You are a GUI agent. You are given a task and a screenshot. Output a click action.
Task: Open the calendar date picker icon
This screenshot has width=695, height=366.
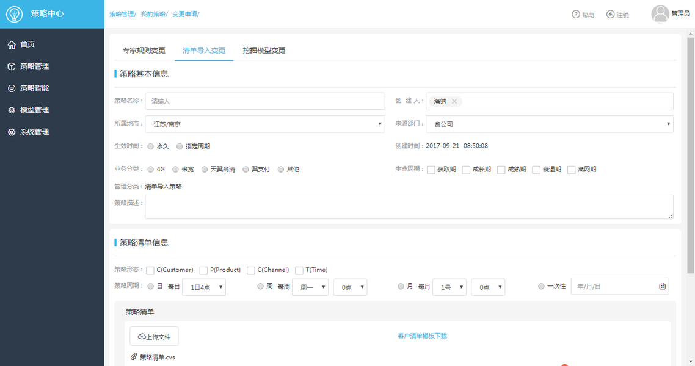[x=662, y=286]
